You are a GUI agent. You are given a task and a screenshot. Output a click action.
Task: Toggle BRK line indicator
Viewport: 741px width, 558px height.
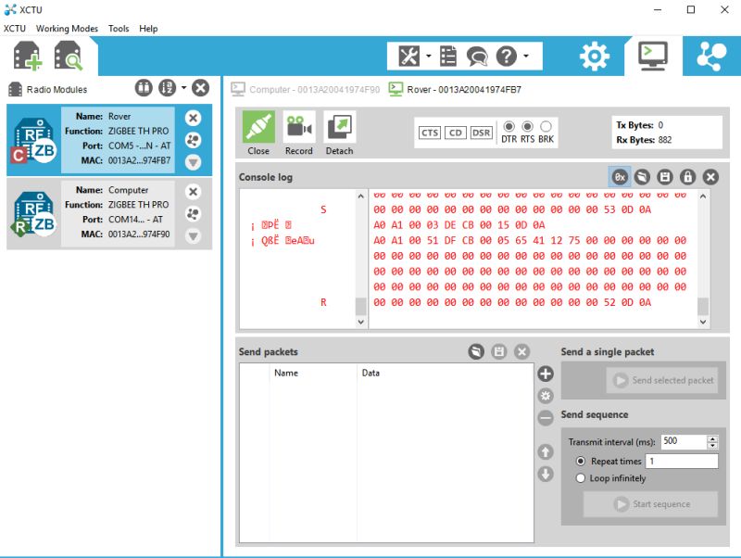(x=546, y=127)
